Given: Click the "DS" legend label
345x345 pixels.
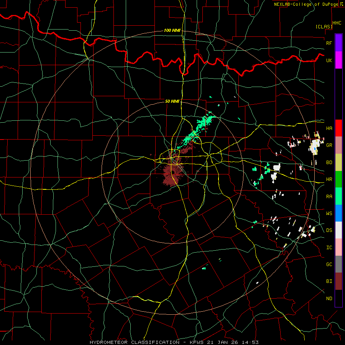Looking at the screenshot, I should pos(329,230).
